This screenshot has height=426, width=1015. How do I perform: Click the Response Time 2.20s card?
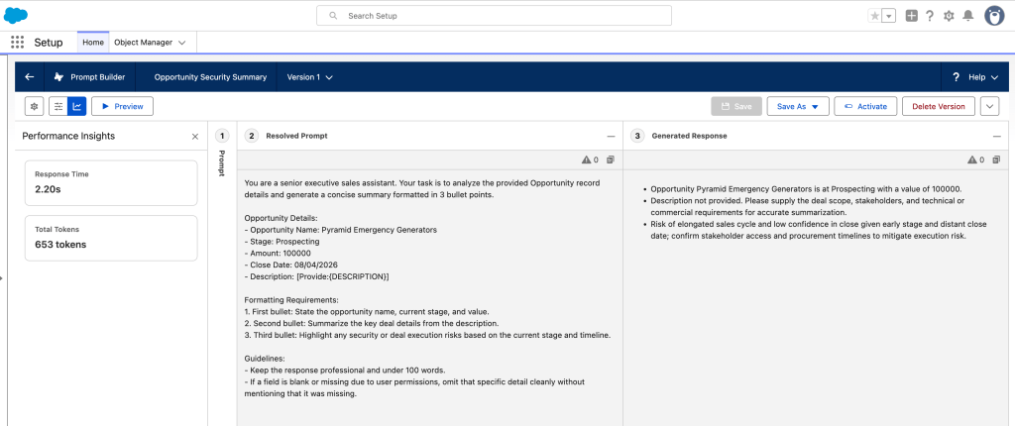pos(111,183)
